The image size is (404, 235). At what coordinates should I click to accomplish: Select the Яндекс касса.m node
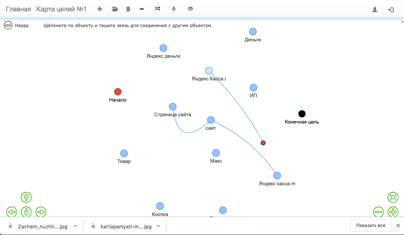pyautogui.click(x=277, y=176)
